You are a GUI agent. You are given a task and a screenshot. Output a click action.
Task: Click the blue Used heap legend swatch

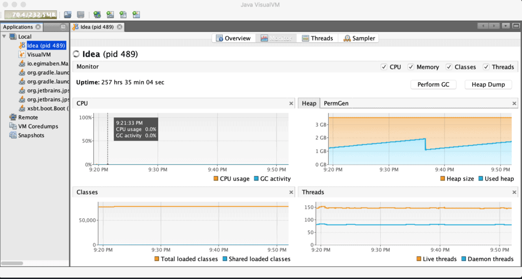coord(480,179)
